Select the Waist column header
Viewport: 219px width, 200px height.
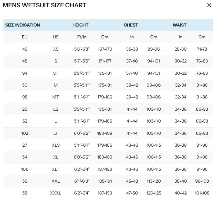coord(180,25)
